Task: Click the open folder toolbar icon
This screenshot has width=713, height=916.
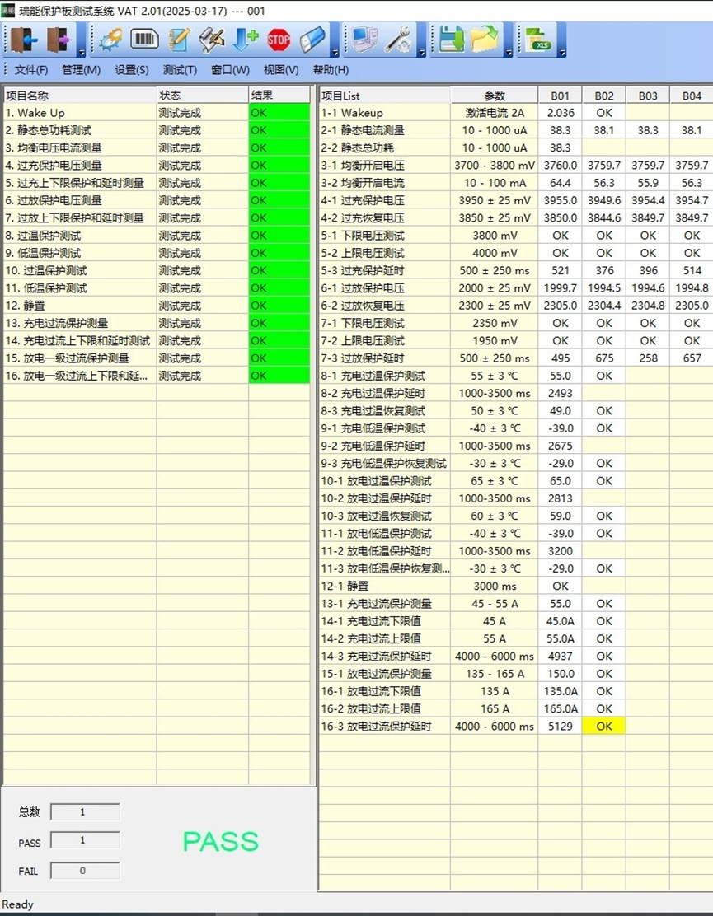Action: 485,40
